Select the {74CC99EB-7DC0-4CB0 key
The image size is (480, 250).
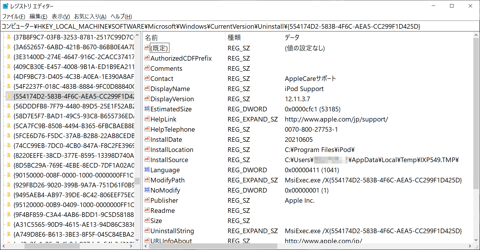(x=74, y=146)
